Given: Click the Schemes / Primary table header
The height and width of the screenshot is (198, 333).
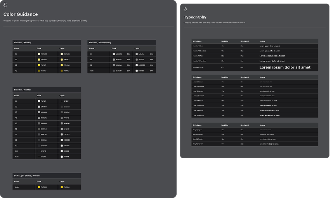Looking at the screenshot, I should 47,43.
